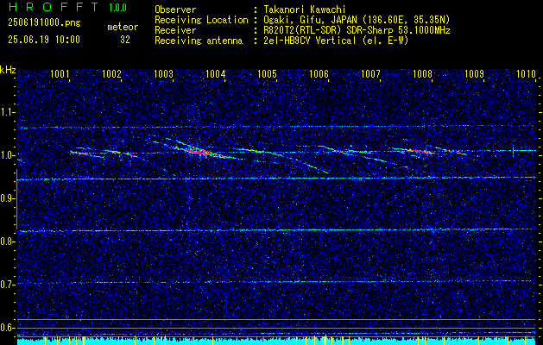Image resolution: width=543 pixels, height=345 pixels.
Task: Click the 1006 time axis marker
Action: tap(319, 73)
